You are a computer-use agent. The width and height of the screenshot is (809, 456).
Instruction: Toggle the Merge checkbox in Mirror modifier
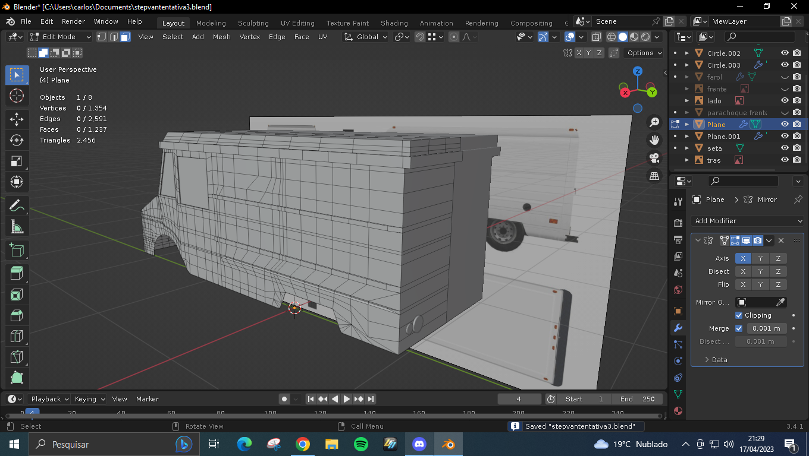[739, 328]
